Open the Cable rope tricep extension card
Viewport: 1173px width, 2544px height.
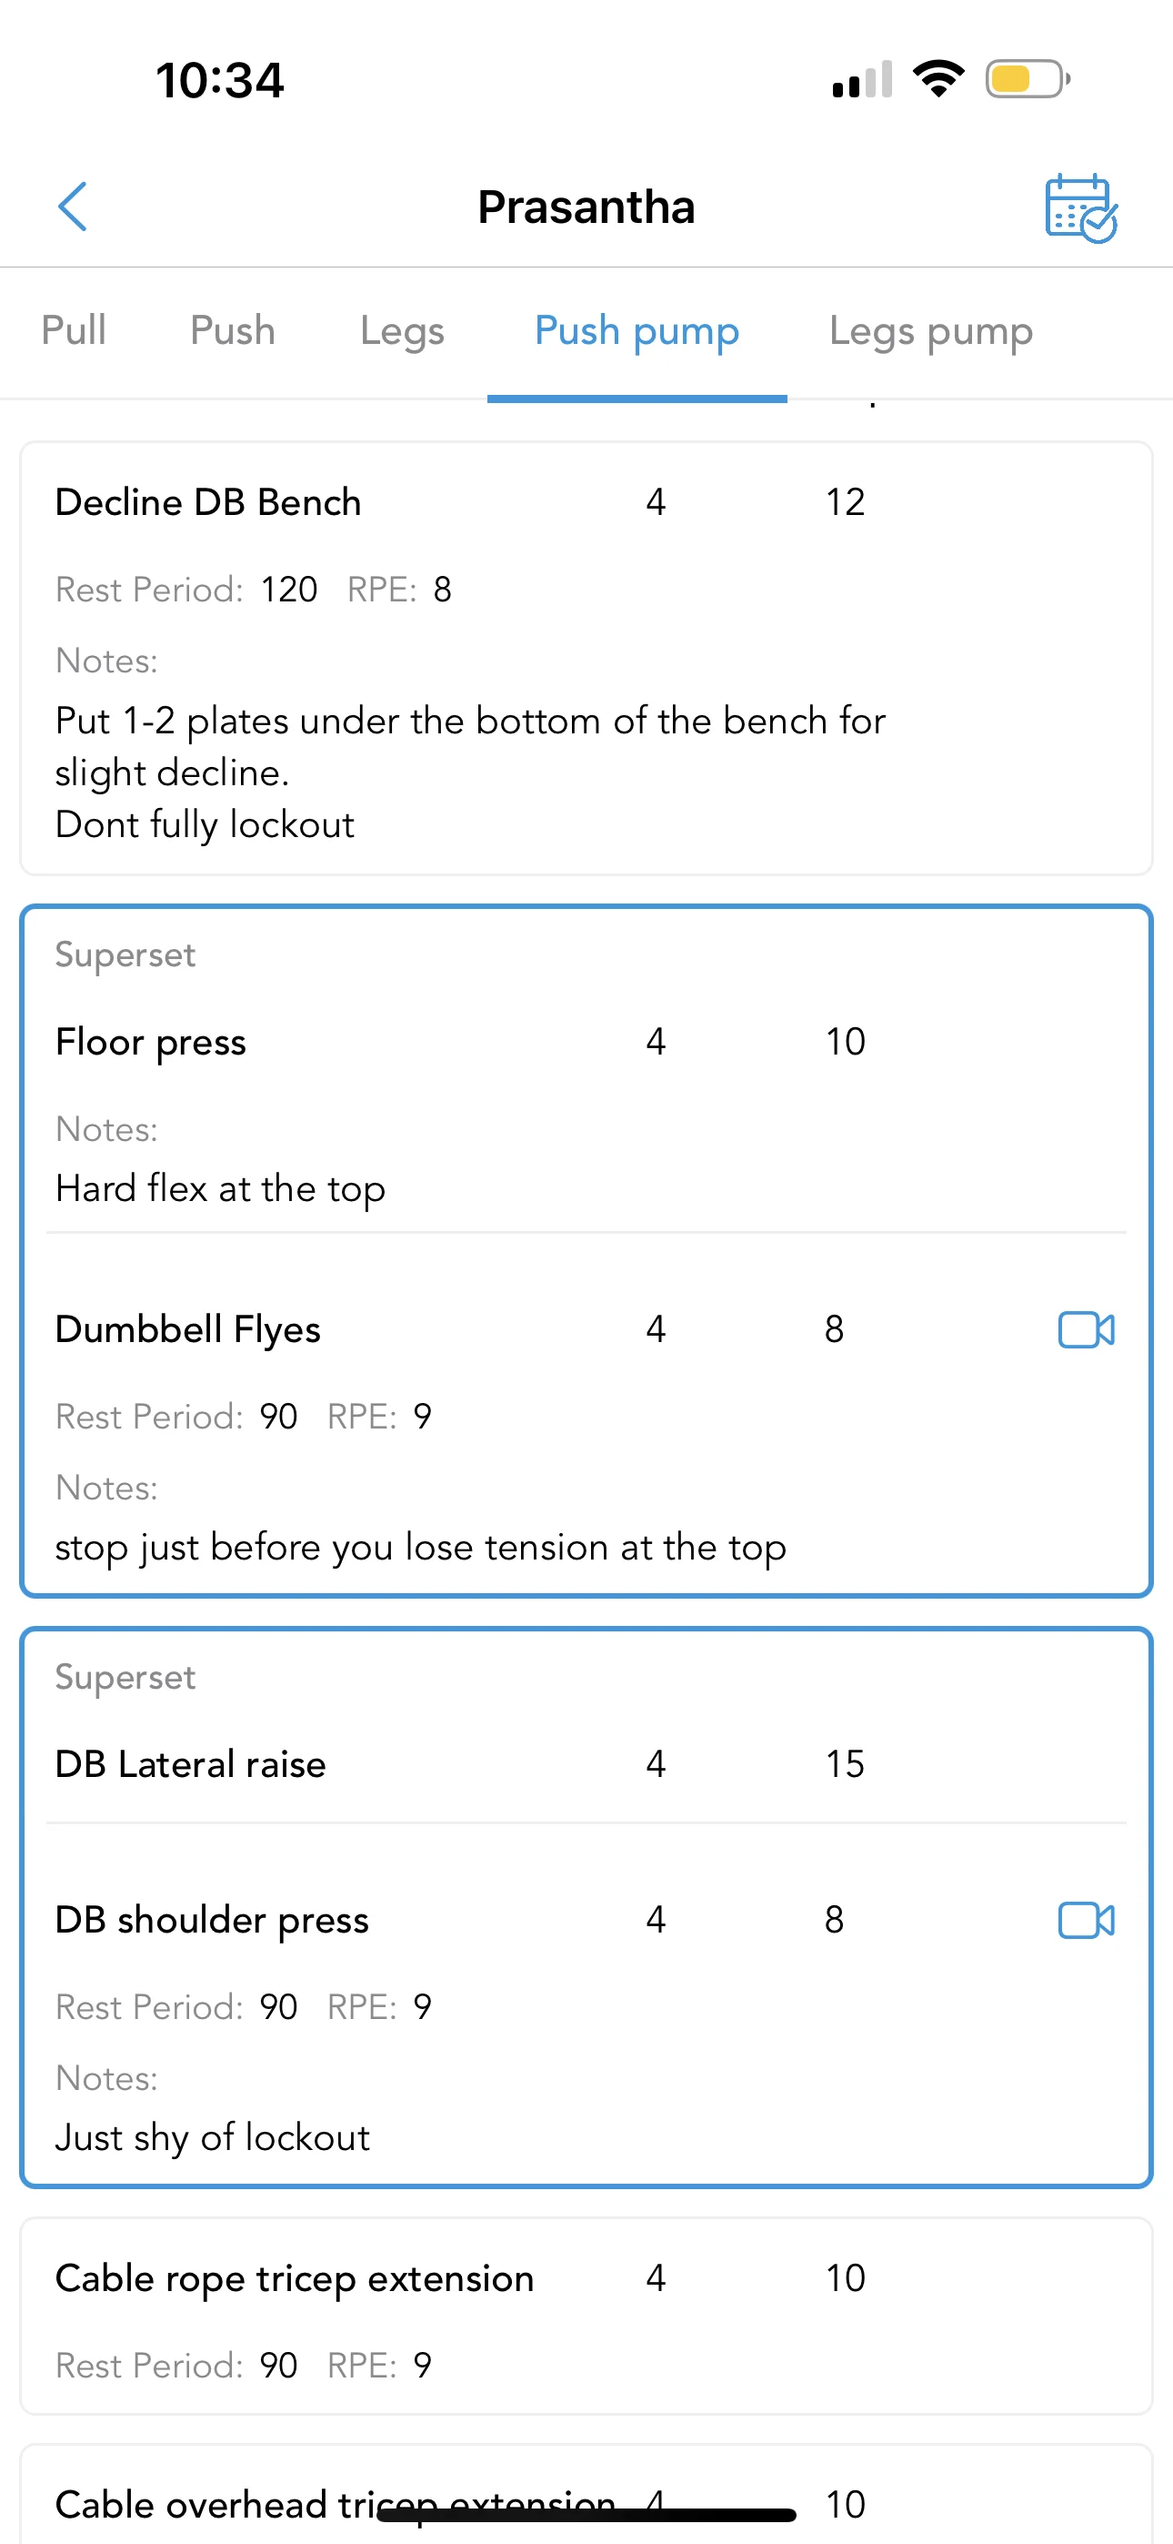click(x=295, y=2278)
